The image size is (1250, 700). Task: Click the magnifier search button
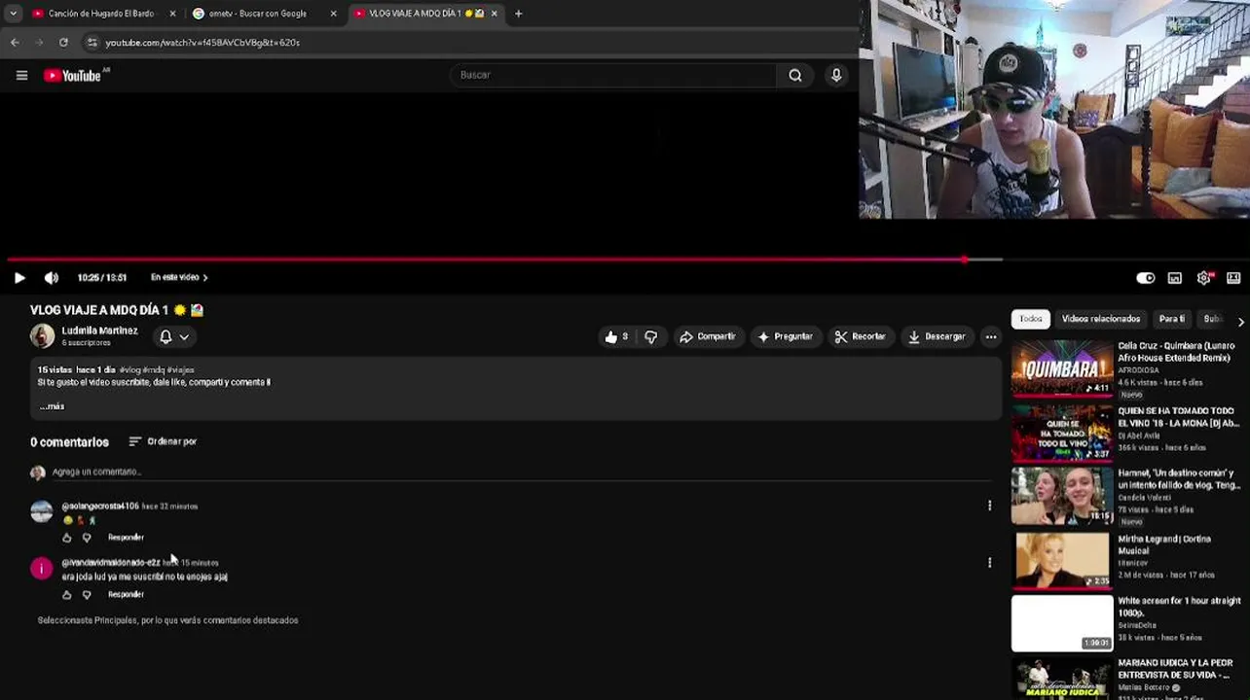coord(795,75)
